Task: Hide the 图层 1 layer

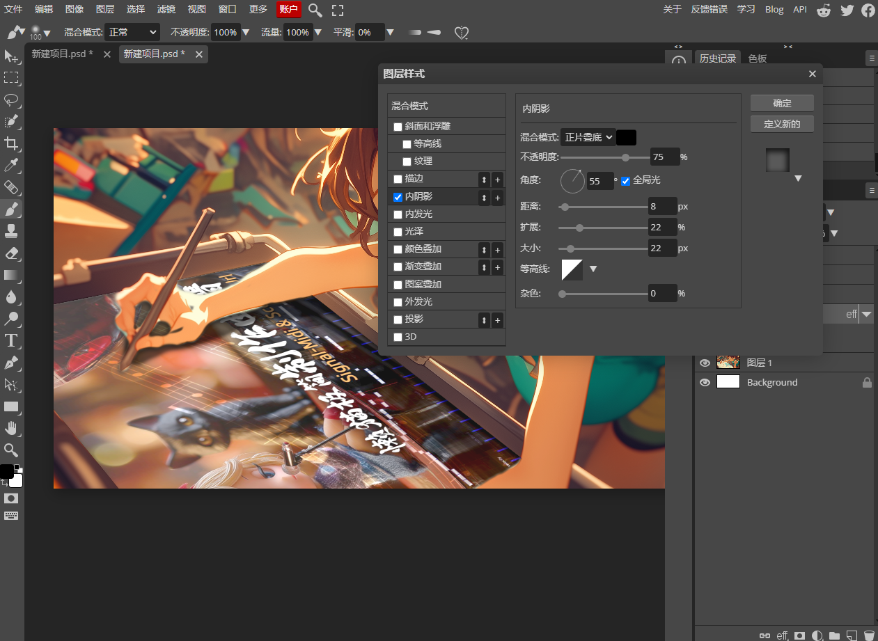Action: tap(705, 363)
